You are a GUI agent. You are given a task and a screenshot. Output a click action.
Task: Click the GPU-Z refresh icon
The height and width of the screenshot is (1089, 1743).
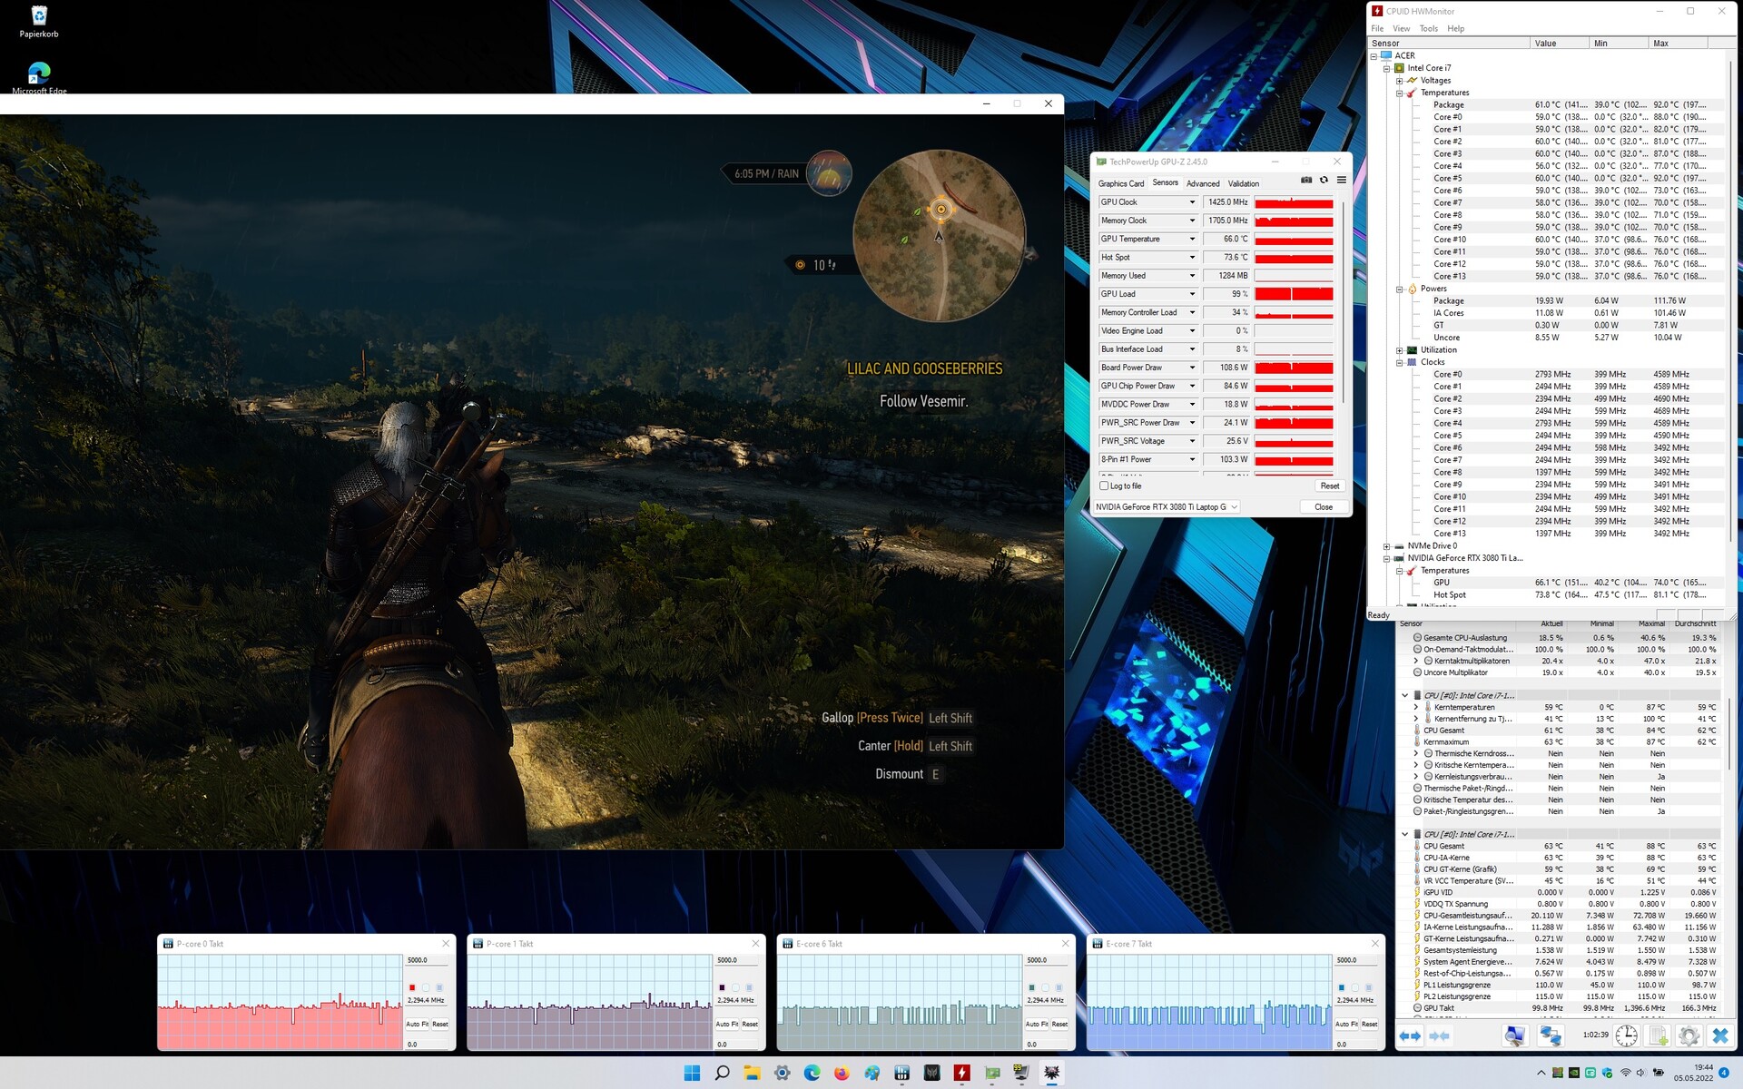(x=1324, y=181)
